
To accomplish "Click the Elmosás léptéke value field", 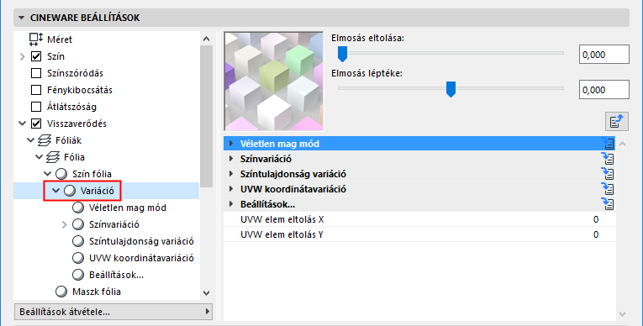I will 604,90.
